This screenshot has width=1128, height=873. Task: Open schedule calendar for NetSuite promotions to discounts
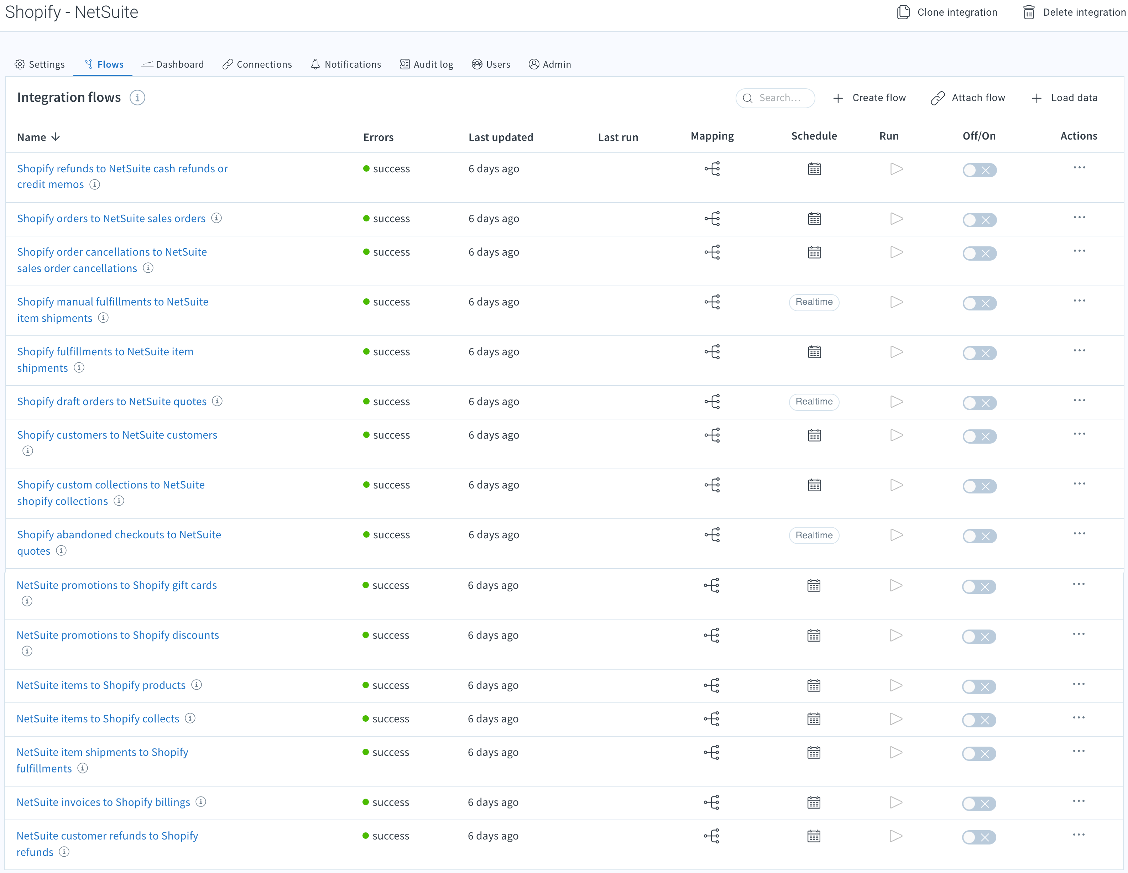point(814,636)
